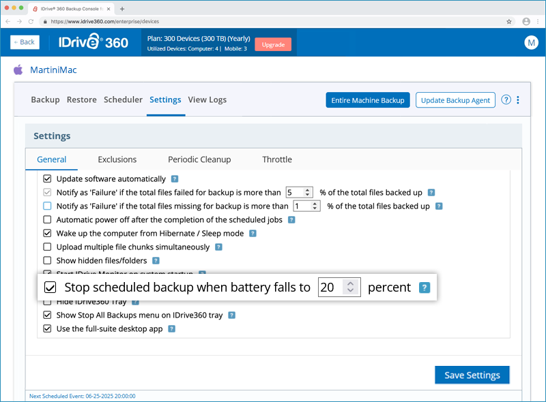This screenshot has width=546, height=402.
Task: Open help for Show hidden files/folders
Action: 156,261
